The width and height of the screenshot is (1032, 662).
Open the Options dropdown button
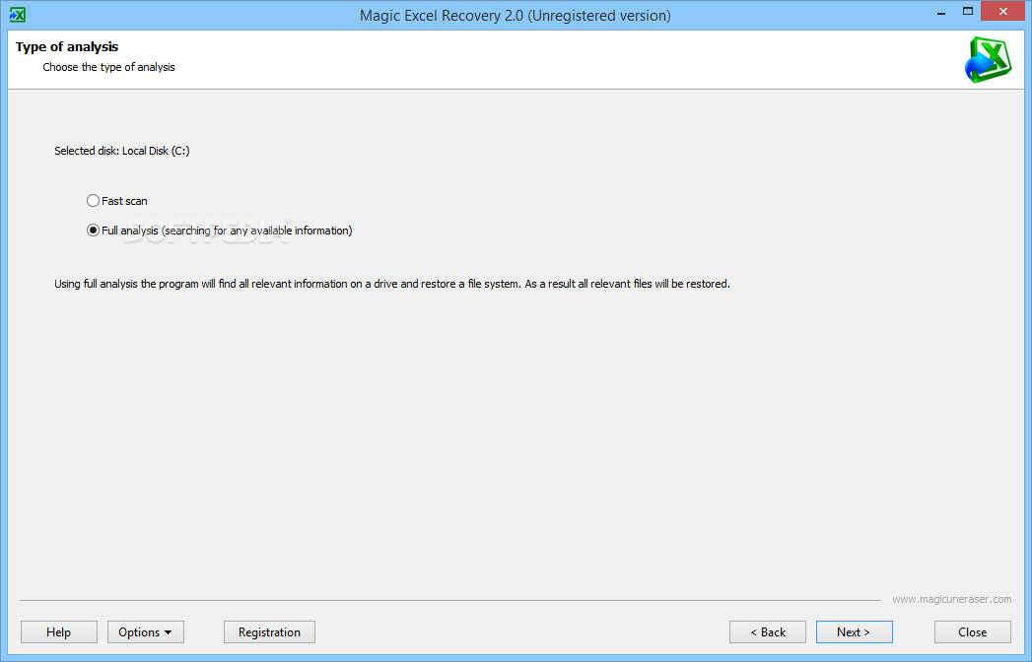tap(146, 631)
